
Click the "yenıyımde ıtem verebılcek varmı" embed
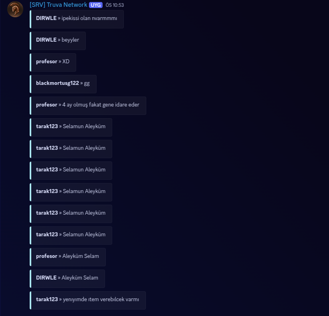[x=88, y=300]
